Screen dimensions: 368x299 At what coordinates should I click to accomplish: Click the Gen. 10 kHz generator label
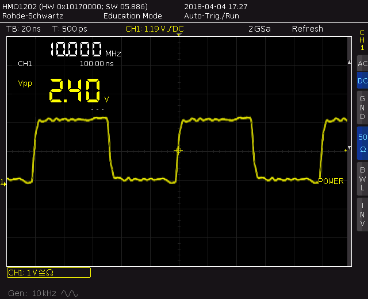32,293
